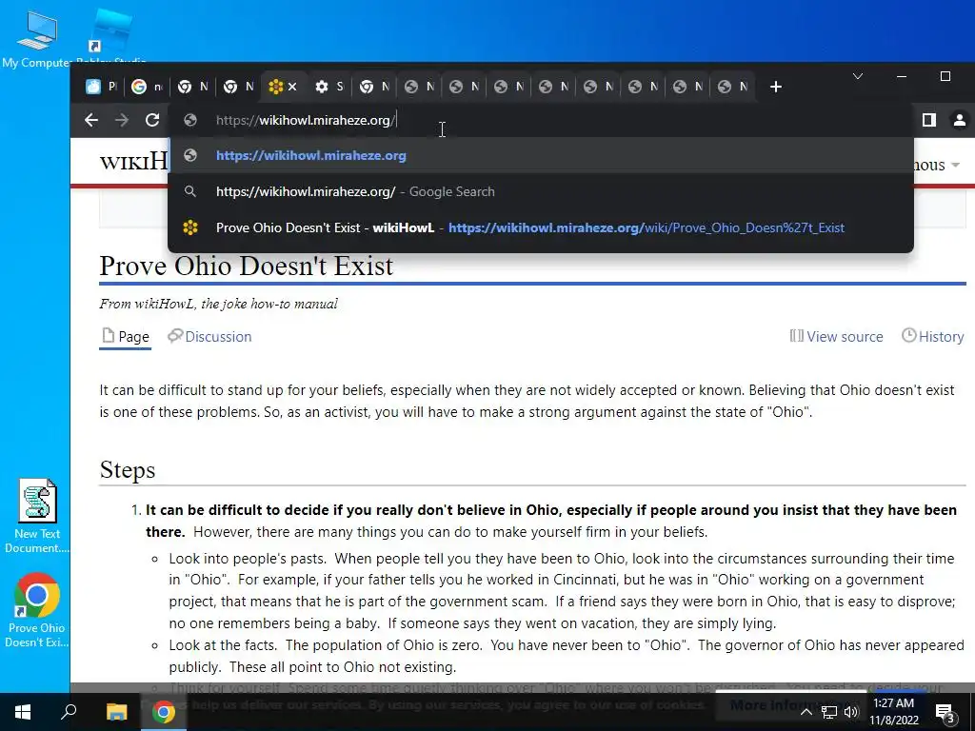975x731 pixels.
Task: Click the Steps section heading
Action: (128, 470)
